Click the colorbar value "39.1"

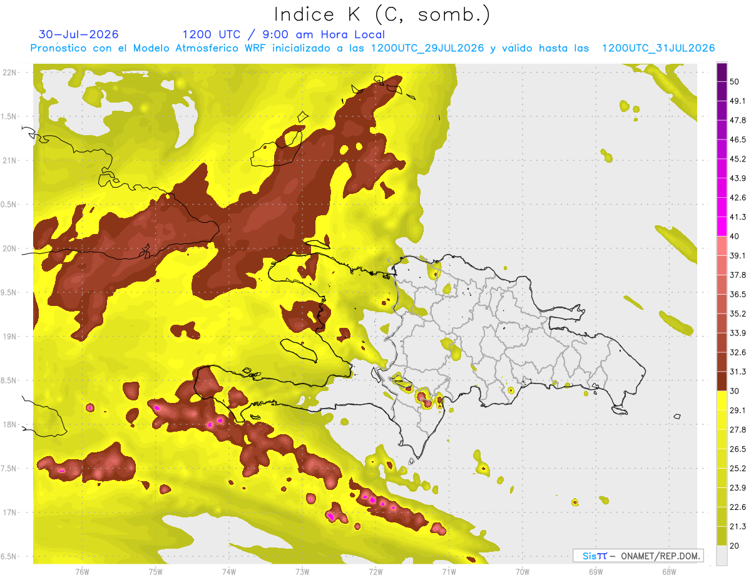738,256
